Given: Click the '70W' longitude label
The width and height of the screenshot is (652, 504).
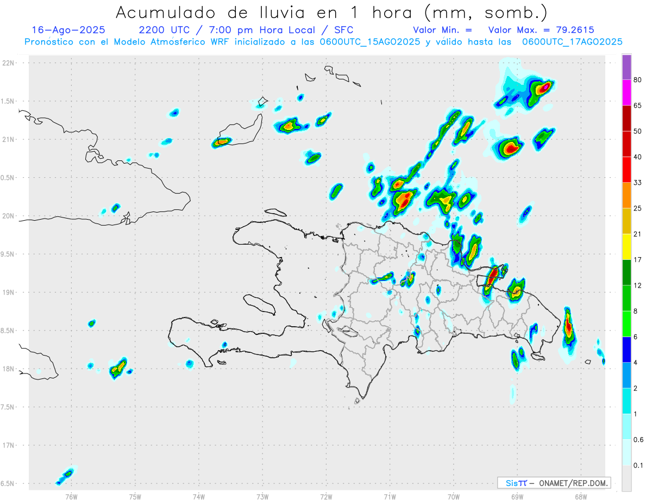Looking at the screenshot, I should pos(454,496).
